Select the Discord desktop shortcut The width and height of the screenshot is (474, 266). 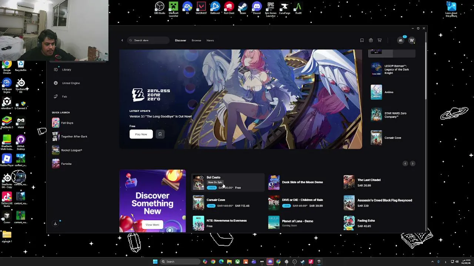point(257,8)
